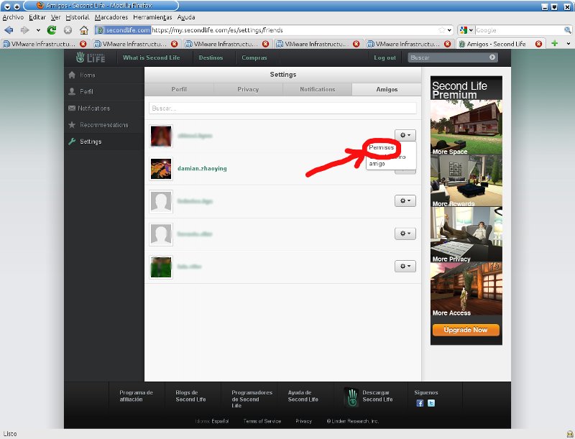Open the Twitter icon under Síguenos

(431, 403)
